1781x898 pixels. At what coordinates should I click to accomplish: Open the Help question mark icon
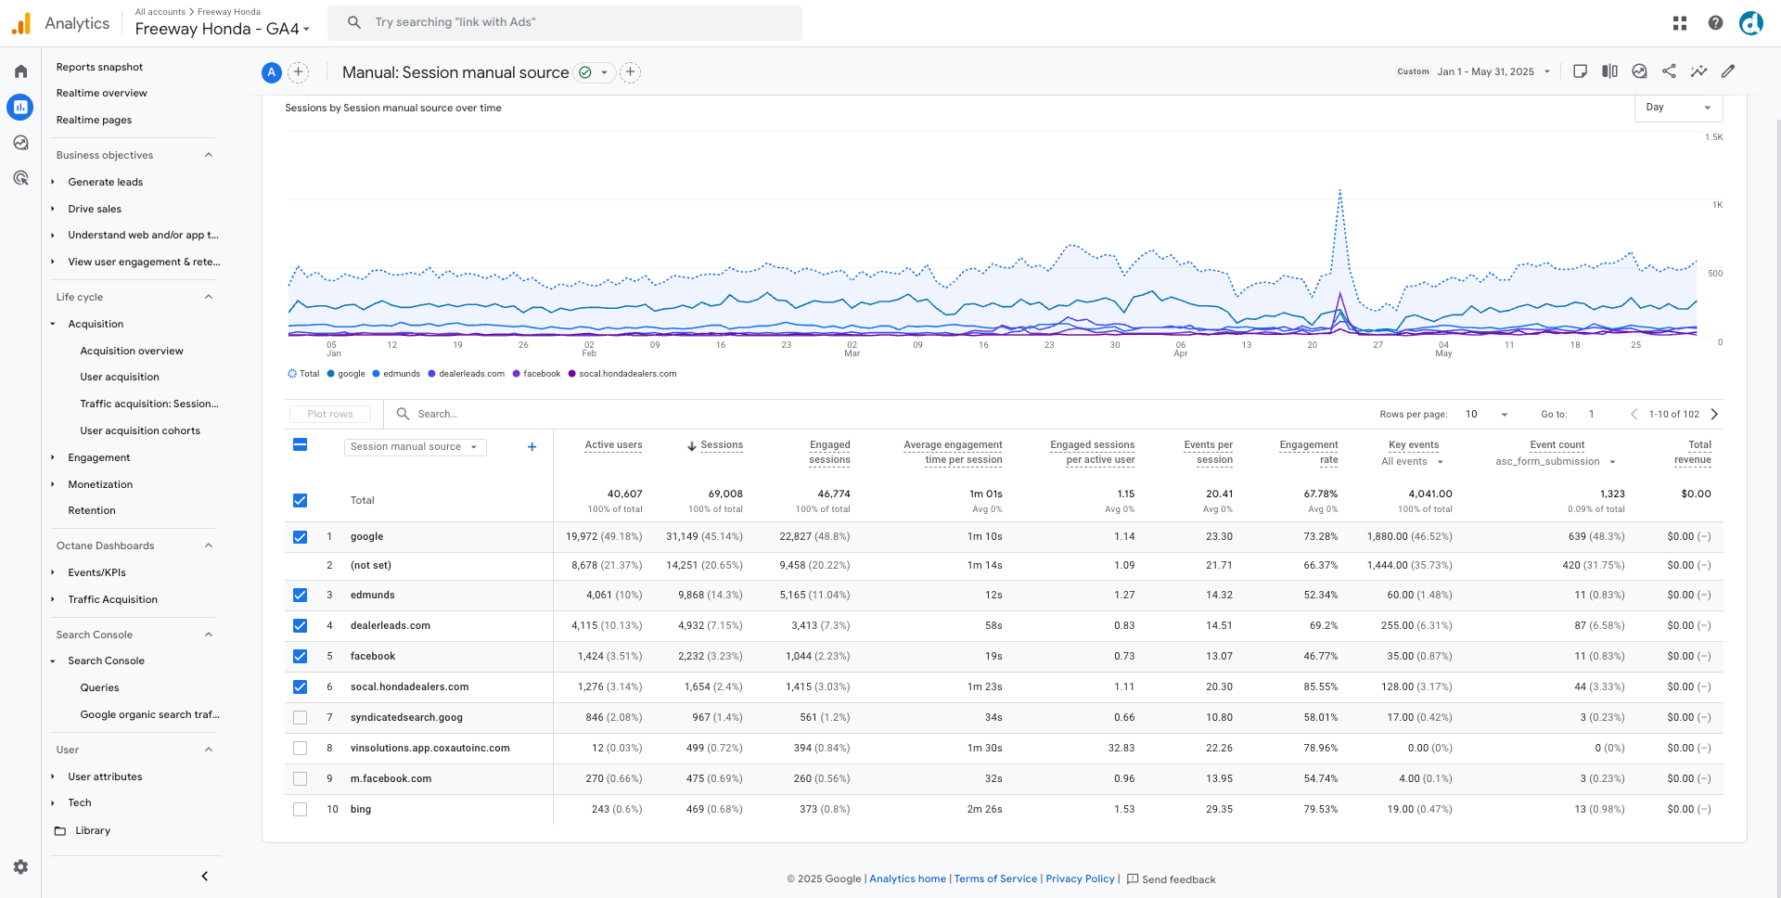[x=1715, y=23]
